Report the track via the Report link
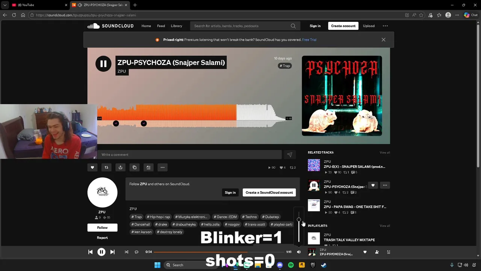481x271 pixels. pyautogui.click(x=102, y=238)
